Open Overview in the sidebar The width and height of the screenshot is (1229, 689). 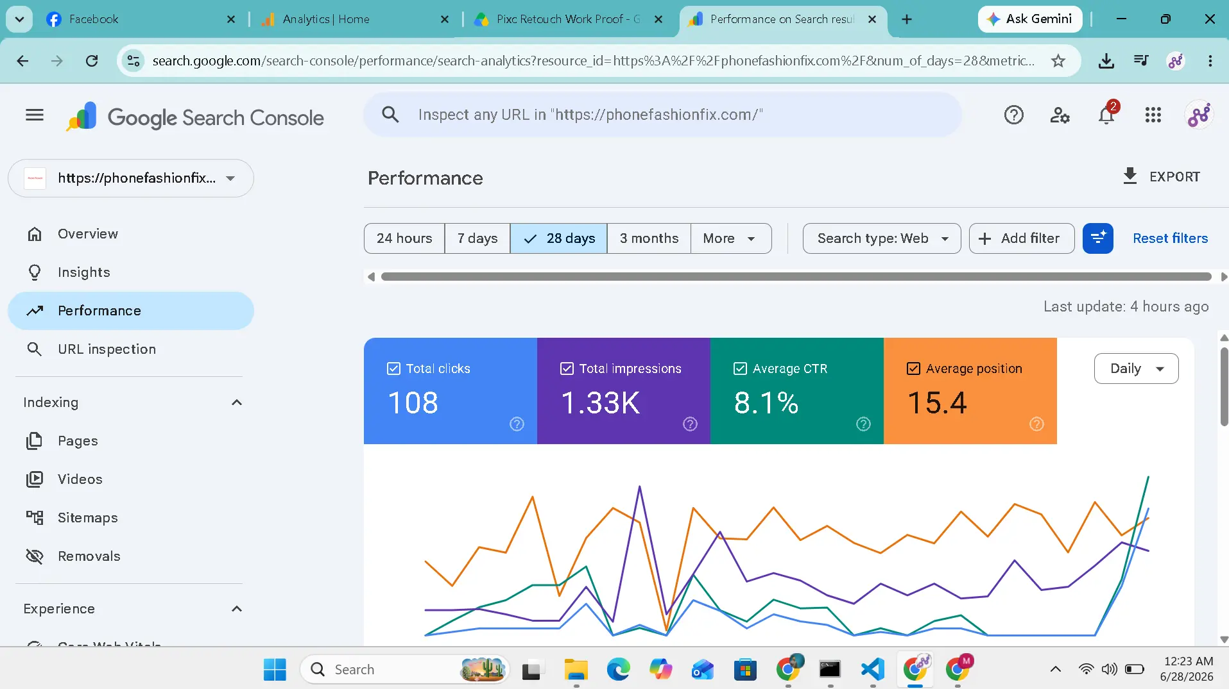coord(131,234)
